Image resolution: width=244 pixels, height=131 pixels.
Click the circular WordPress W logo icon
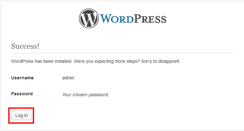[89, 18]
